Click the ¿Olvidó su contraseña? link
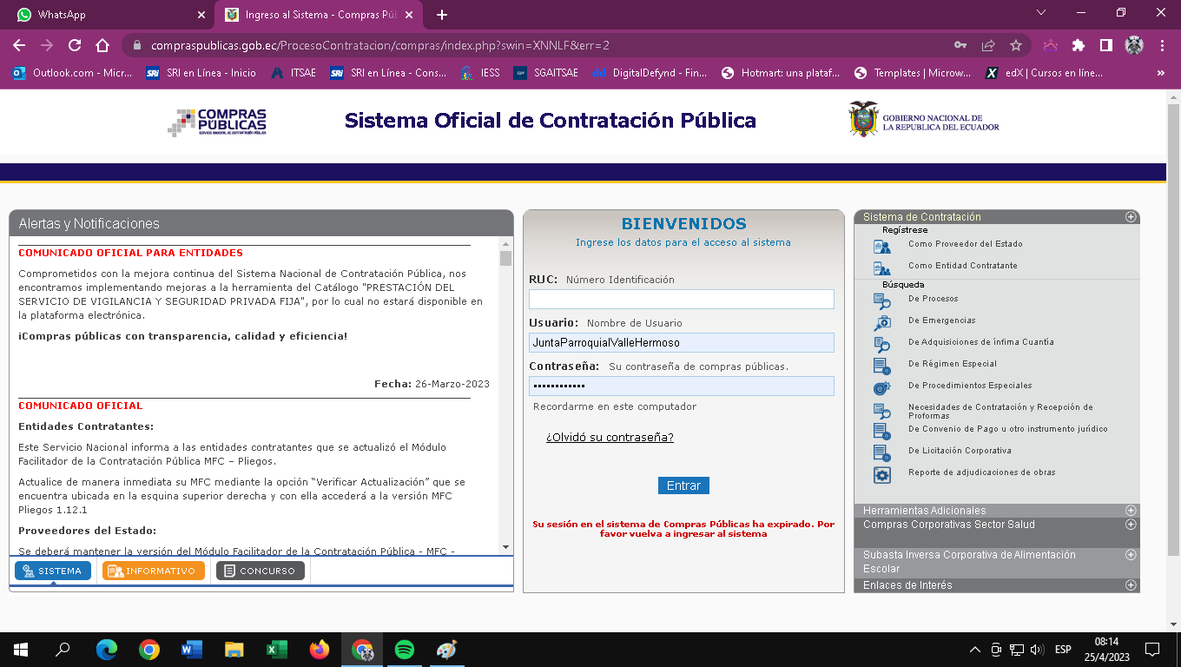 [x=610, y=437]
